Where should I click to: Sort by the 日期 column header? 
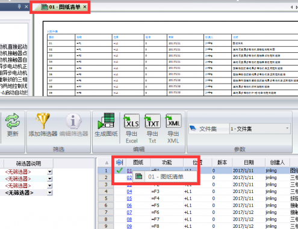pos(249,162)
